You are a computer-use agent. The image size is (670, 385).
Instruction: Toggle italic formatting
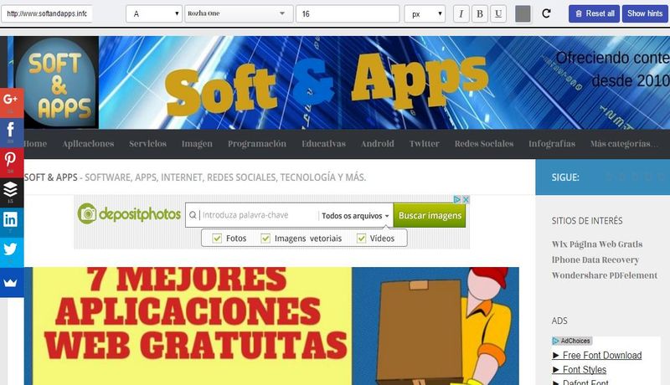coord(461,14)
